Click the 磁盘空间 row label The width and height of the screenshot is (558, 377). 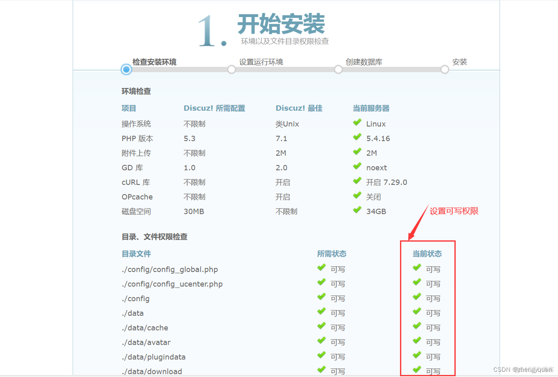point(136,211)
